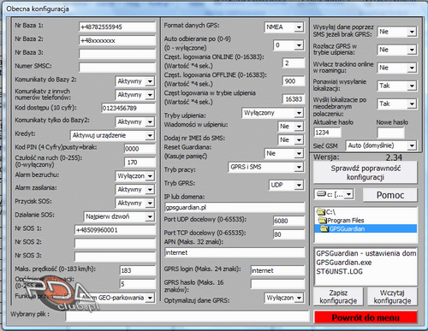
Task: Click the Sprawdź poprawność konfiguracji button
Action: 366,173
